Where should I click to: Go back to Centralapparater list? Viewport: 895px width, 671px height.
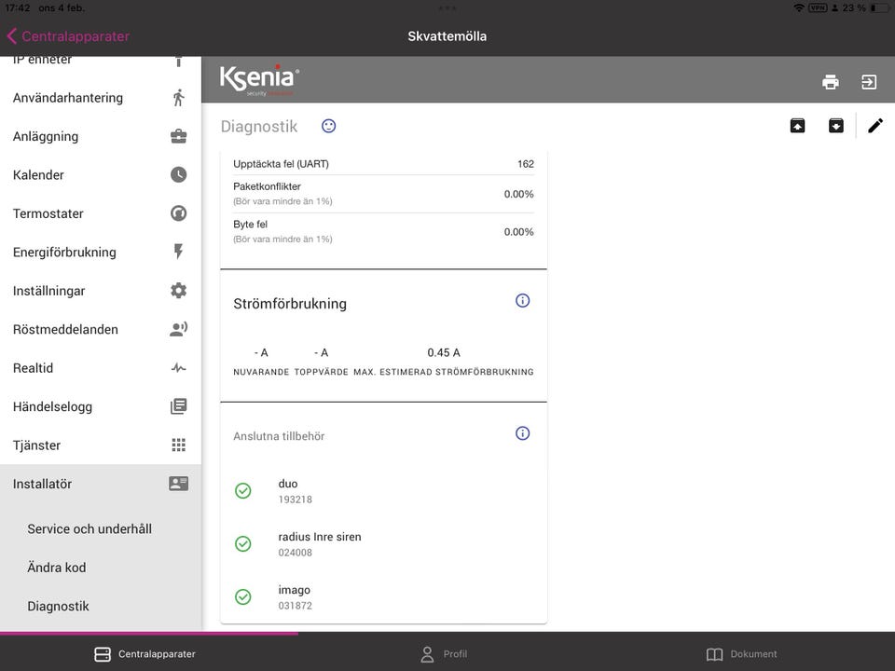coord(67,36)
